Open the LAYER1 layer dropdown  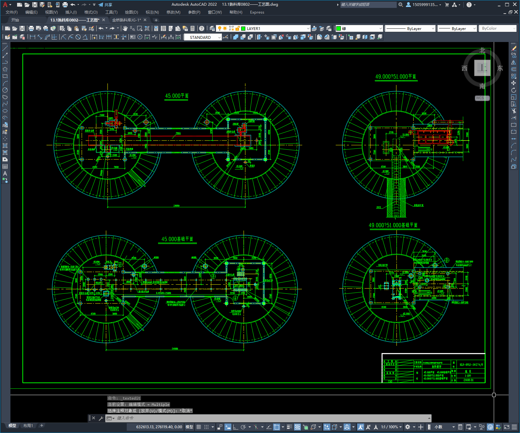(263, 28)
